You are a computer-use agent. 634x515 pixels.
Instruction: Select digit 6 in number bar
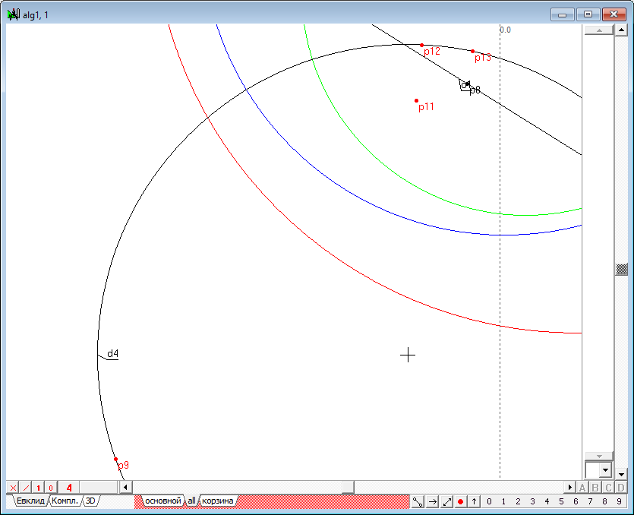pyautogui.click(x=576, y=501)
